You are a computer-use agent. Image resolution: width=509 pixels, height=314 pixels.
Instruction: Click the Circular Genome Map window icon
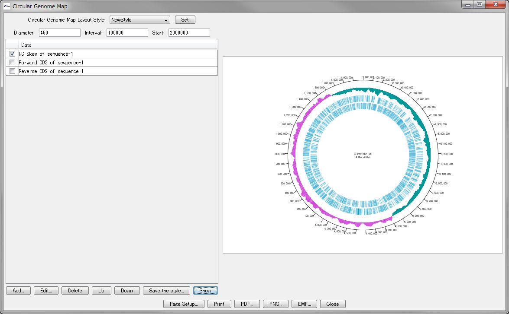coord(7,6)
